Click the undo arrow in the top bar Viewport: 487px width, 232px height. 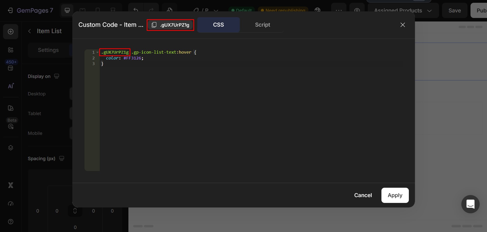click(136, 10)
